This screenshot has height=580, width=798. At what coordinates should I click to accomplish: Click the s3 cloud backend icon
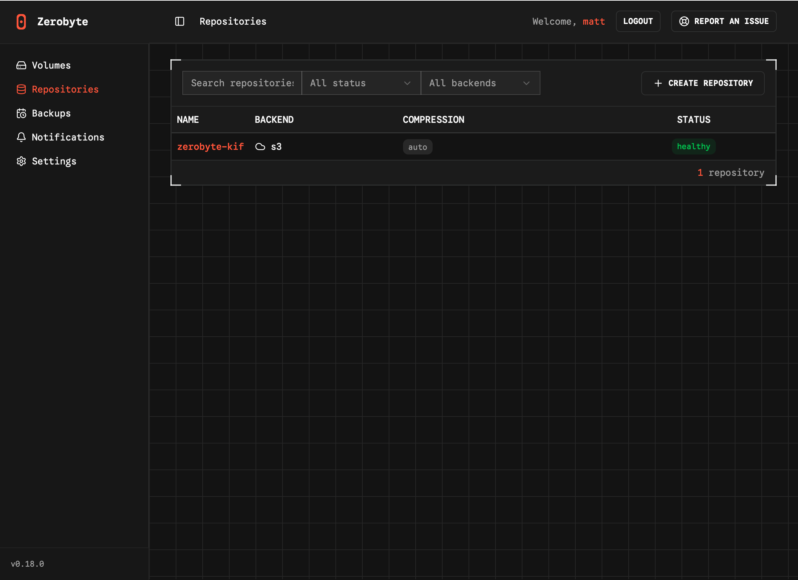pyautogui.click(x=260, y=146)
